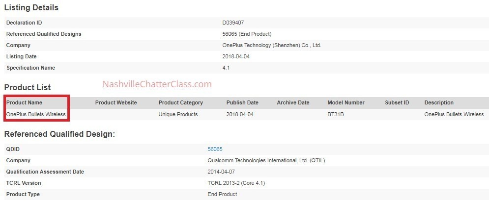Click the Archive Date column header
This screenshot has width=489, height=201.
(293, 102)
